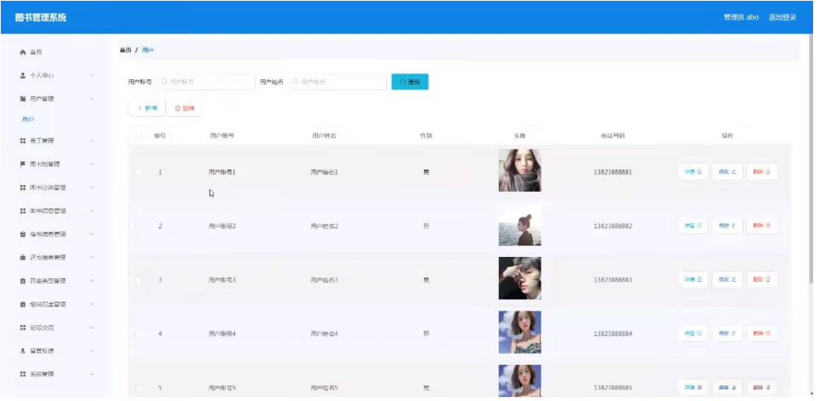The width and height of the screenshot is (817, 401).
Task: Click the 新增 add button
Action: (x=147, y=108)
